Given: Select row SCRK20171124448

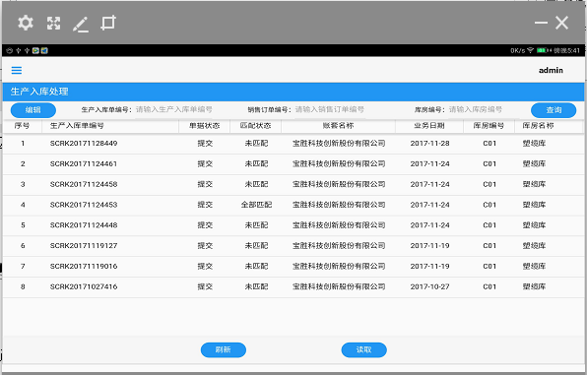Looking at the screenshot, I should [293, 225].
